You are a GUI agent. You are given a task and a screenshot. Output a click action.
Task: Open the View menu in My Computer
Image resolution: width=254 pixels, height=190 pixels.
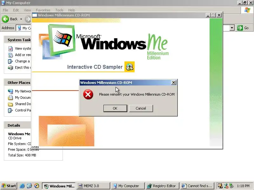(27, 10)
